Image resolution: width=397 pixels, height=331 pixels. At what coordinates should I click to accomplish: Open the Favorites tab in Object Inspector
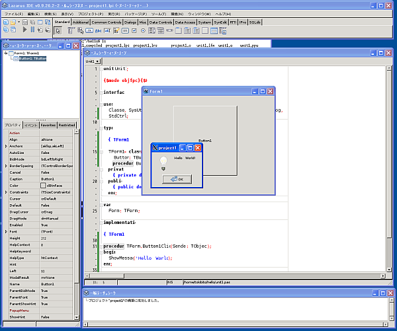point(48,125)
